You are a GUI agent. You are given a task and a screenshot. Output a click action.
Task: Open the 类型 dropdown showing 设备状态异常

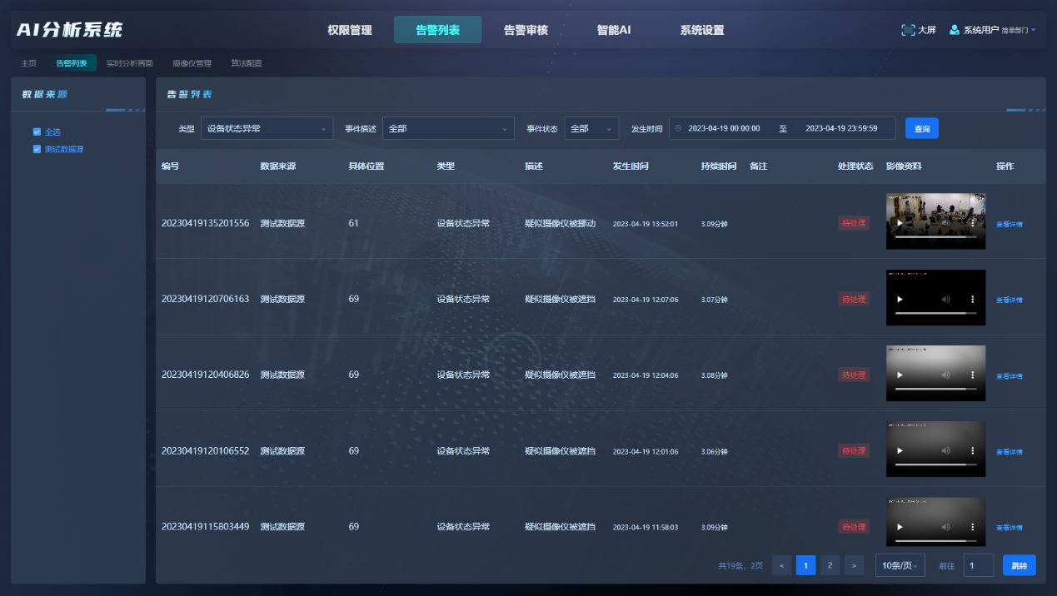267,128
